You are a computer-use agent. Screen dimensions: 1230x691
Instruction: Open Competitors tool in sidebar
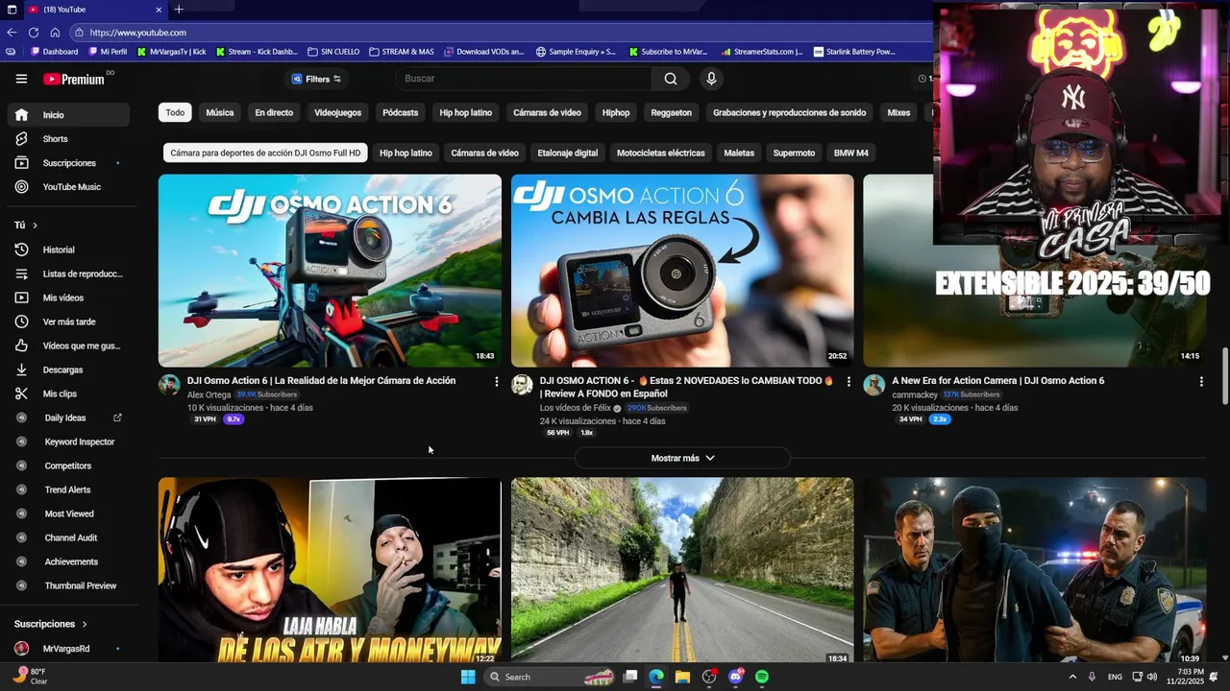click(67, 465)
